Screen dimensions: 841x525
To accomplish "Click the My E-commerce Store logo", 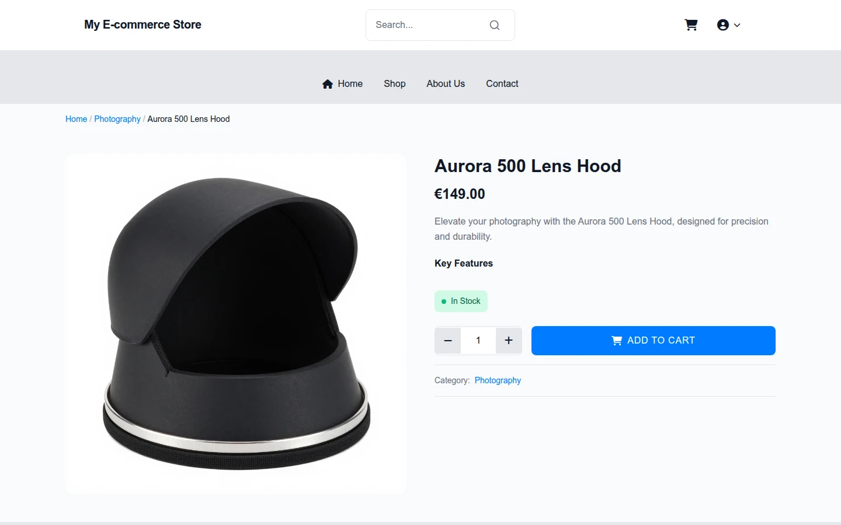I will tap(143, 24).
